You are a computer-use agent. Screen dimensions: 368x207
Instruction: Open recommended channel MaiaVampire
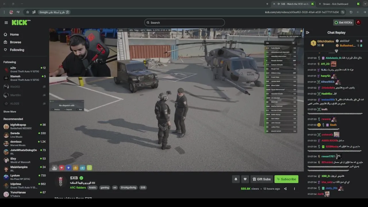(24, 168)
